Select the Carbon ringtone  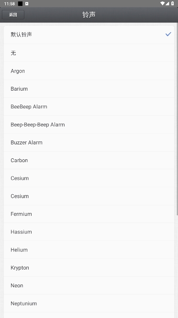coord(89,160)
